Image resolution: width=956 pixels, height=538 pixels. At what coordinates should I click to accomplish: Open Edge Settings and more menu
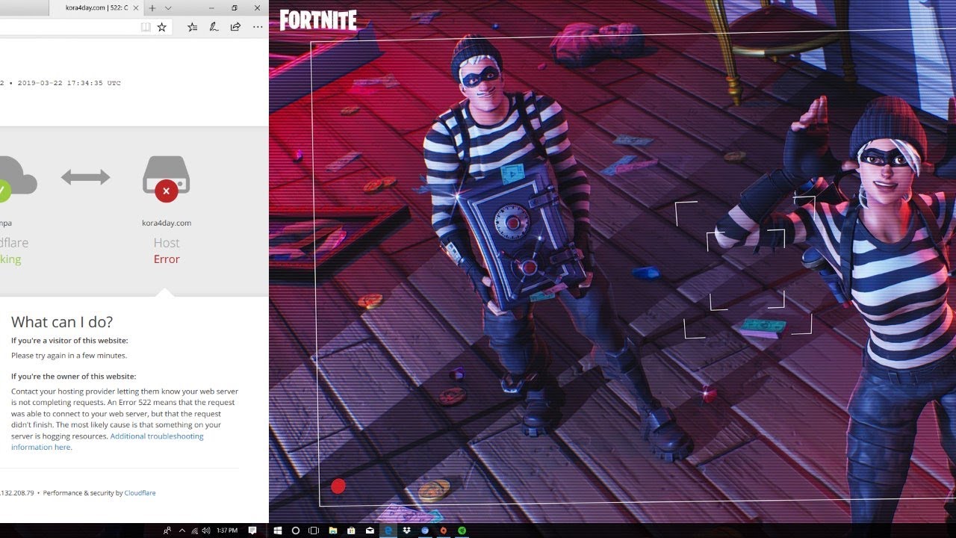(x=258, y=27)
